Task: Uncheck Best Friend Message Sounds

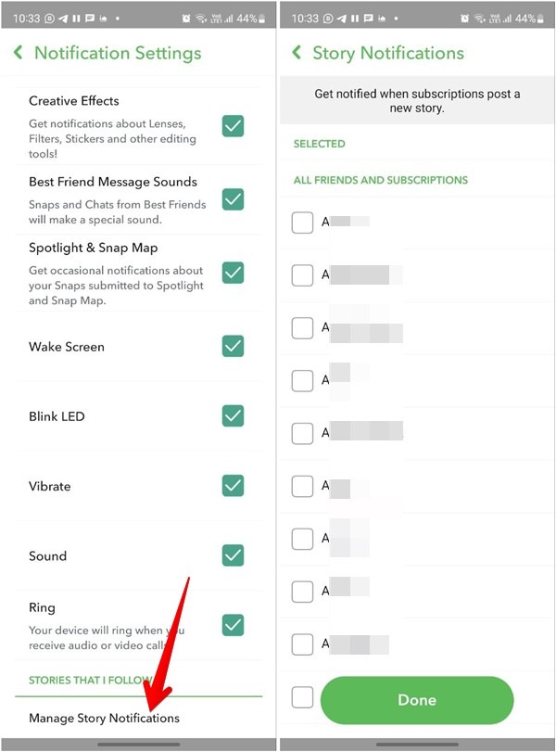Action: pos(233,200)
